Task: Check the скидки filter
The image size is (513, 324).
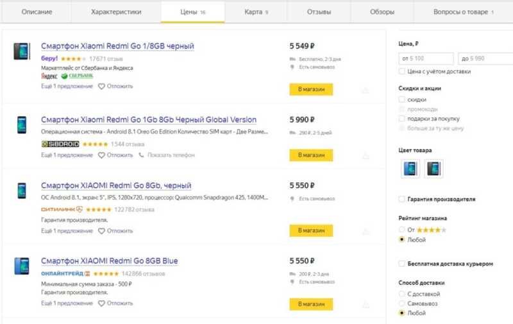Action: [x=402, y=99]
